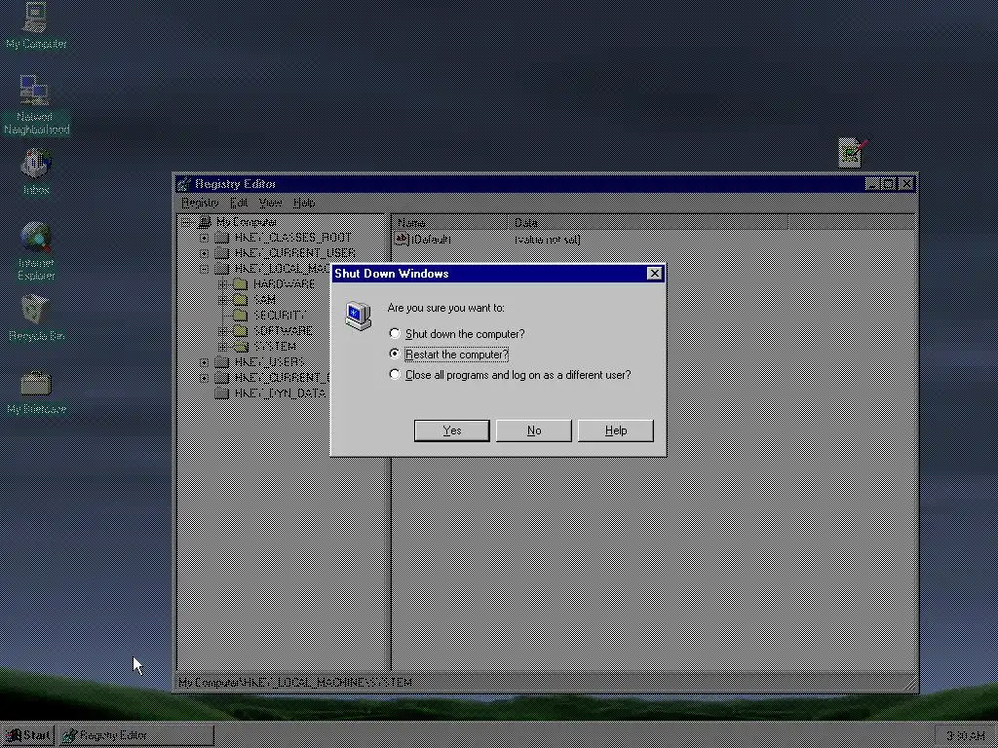Viewport: 998px width, 748px height.
Task: Click the HKEY_CLASSES_ROOT folder icon
Action: 221,238
